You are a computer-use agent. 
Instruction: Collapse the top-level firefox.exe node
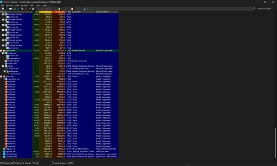[x=1, y=76]
